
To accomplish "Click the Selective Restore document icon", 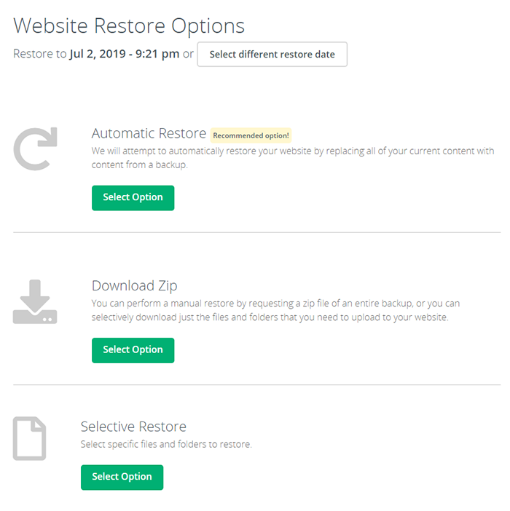I will point(29,438).
